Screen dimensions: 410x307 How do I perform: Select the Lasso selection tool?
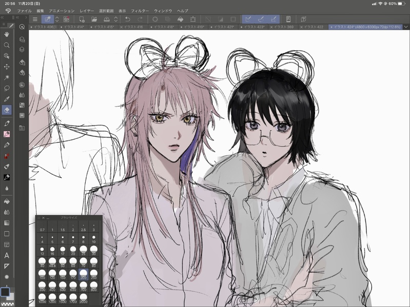coord(7,88)
